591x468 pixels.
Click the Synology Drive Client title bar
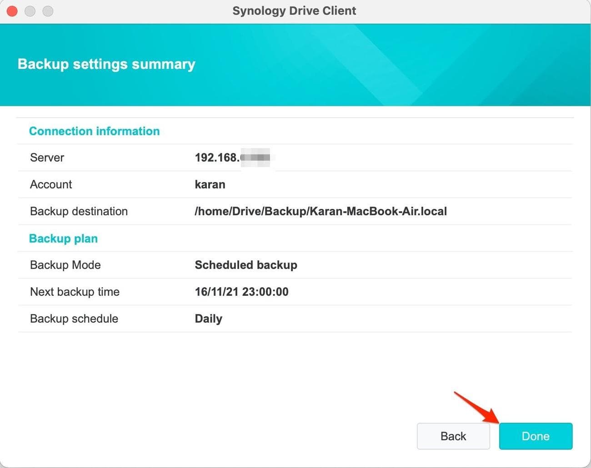pos(295,10)
